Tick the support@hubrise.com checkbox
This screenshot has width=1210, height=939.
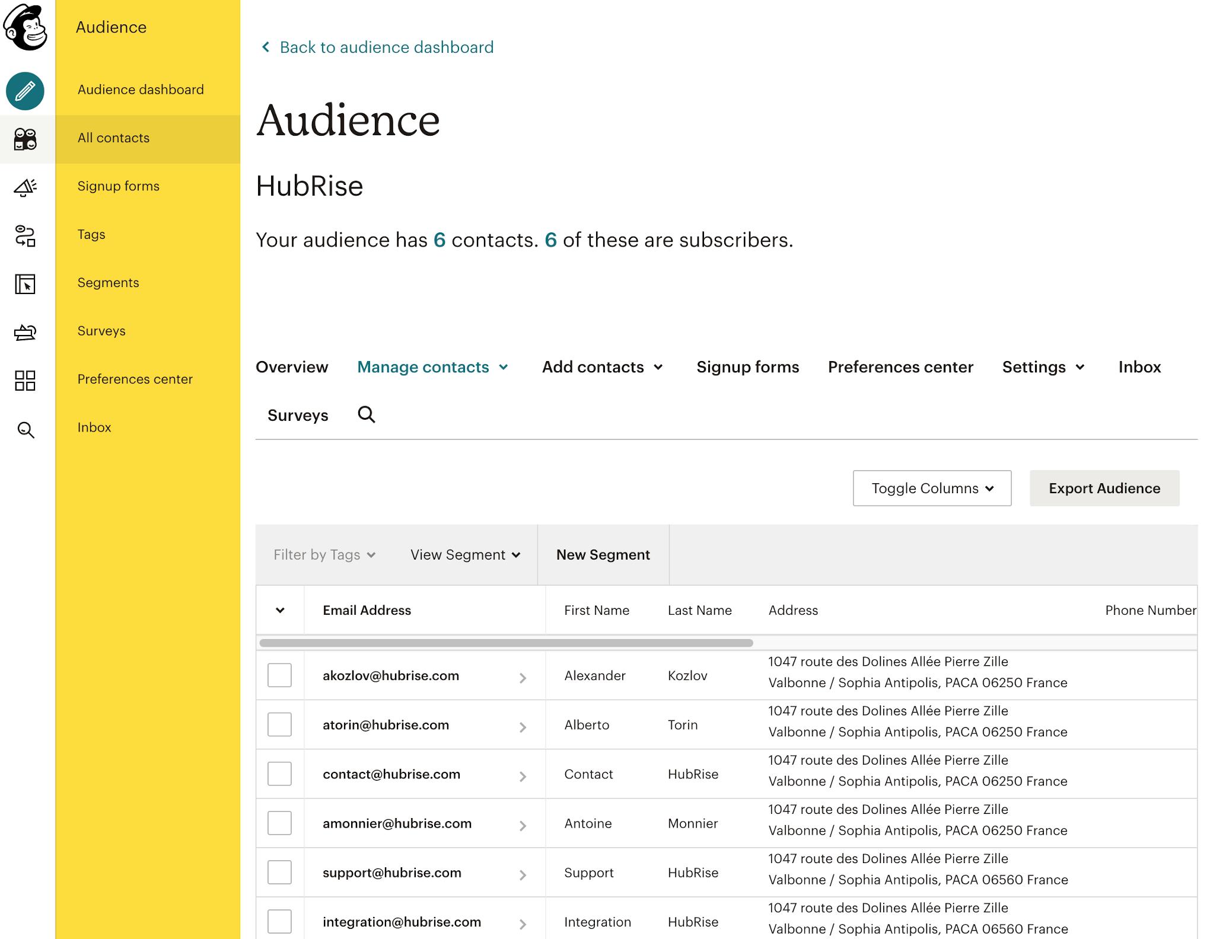coord(279,872)
